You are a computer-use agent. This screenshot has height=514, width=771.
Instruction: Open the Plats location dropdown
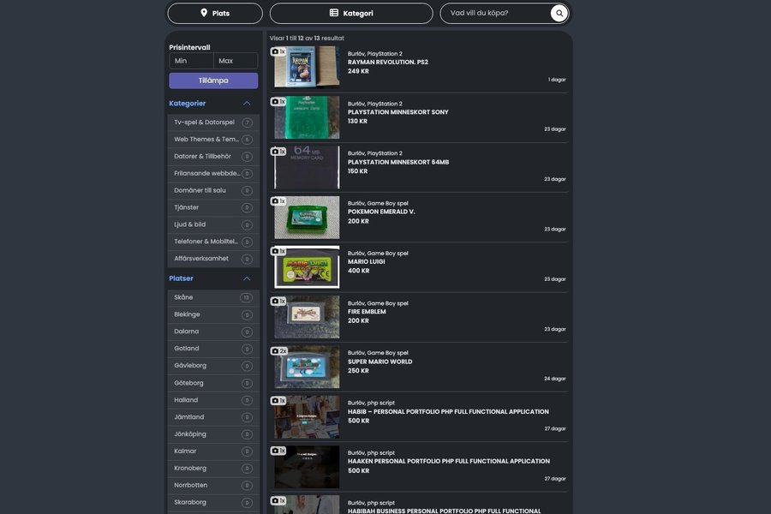(215, 14)
